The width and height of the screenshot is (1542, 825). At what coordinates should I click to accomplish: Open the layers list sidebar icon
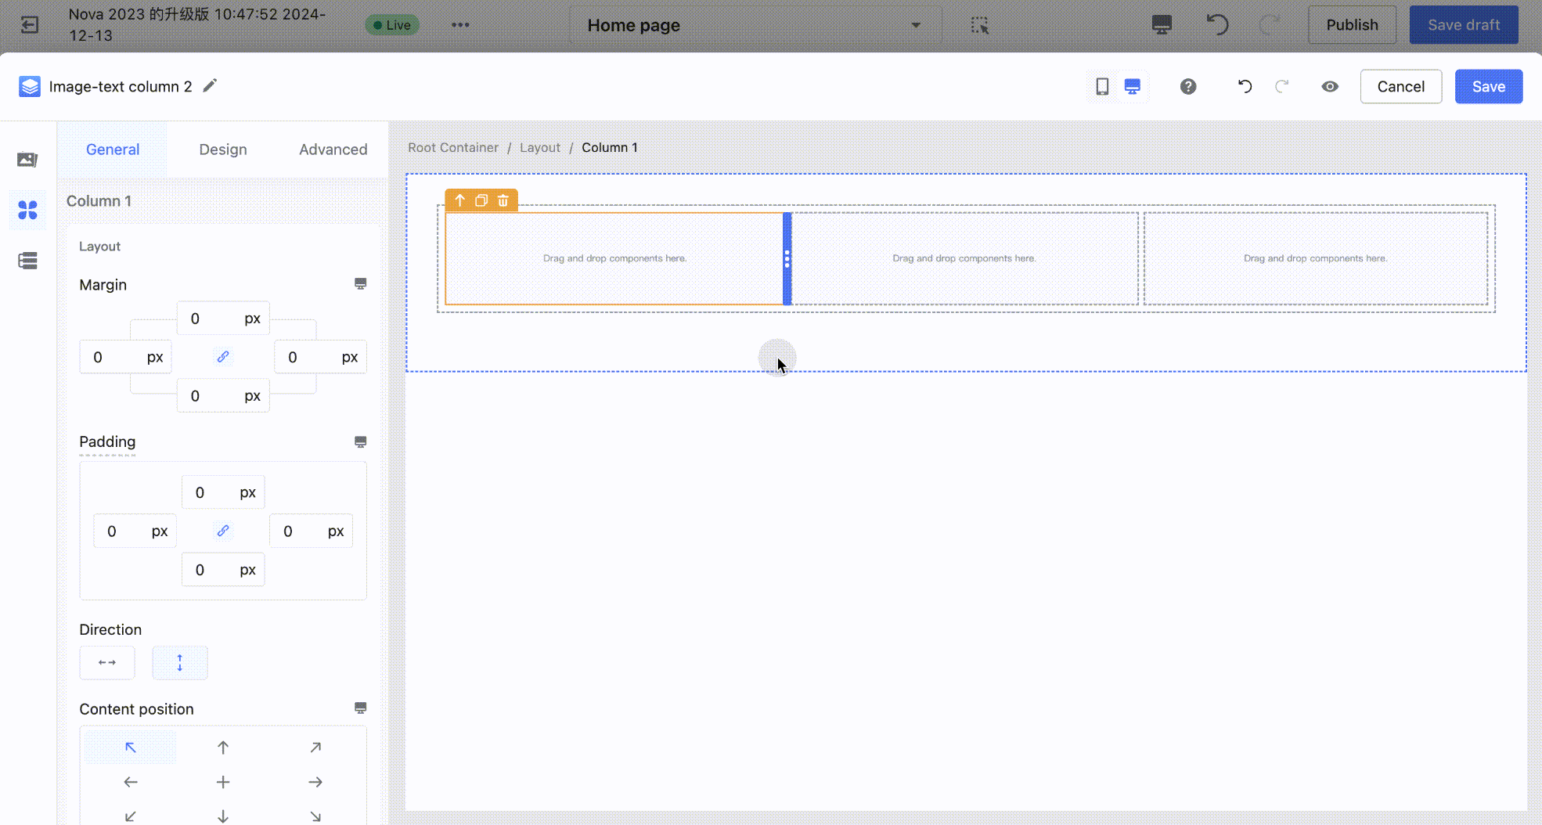click(28, 261)
